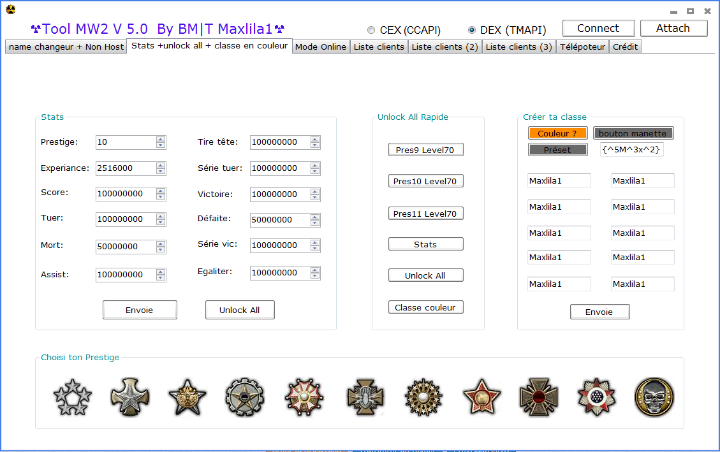Click the Pres9 Level70 button
The image size is (720, 452).
point(425,150)
